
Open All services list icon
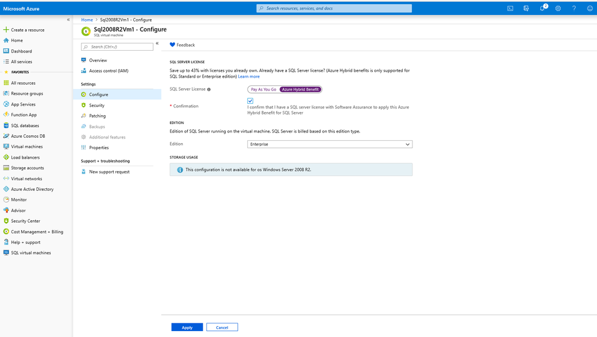pyautogui.click(x=6, y=61)
